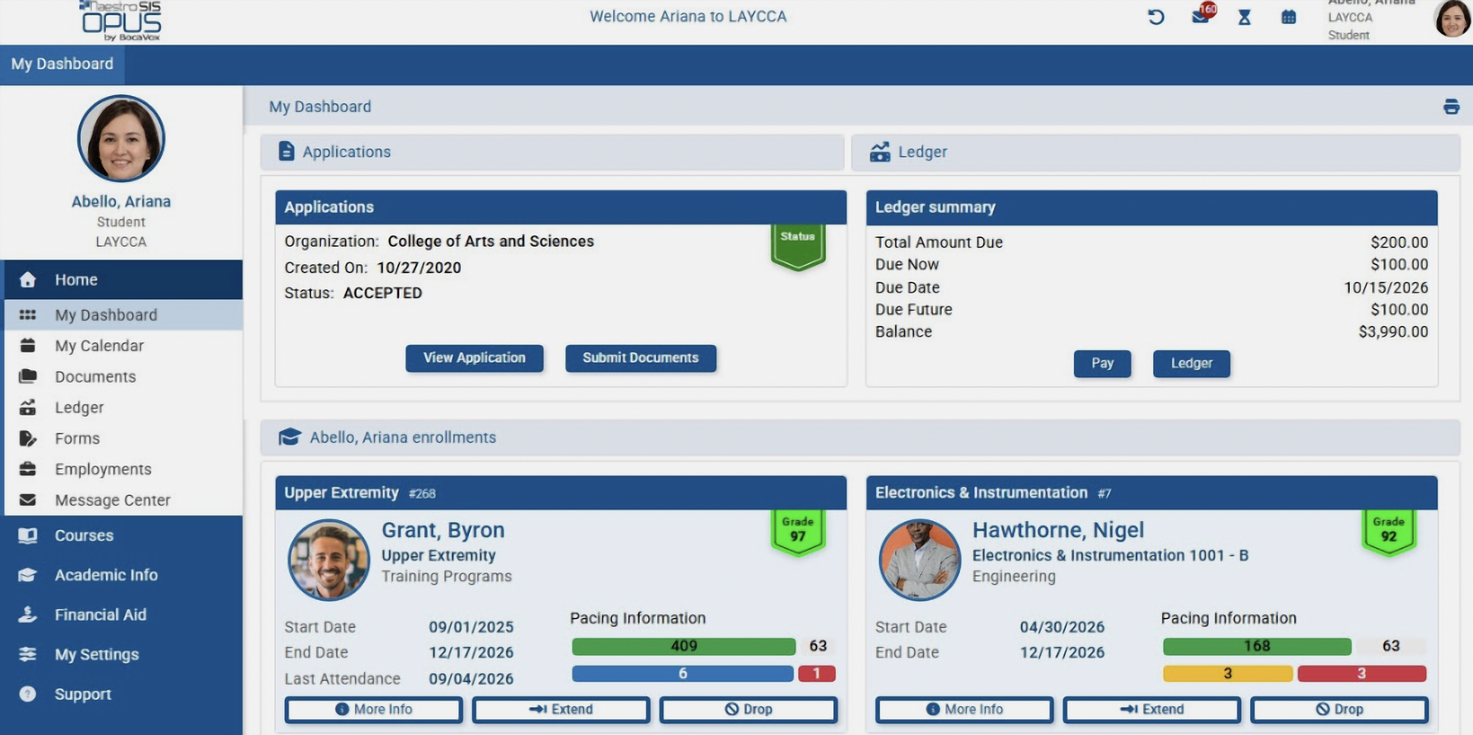This screenshot has width=1473, height=735.
Task: Click Extend on Upper Extremity enrollment
Action: (560, 709)
